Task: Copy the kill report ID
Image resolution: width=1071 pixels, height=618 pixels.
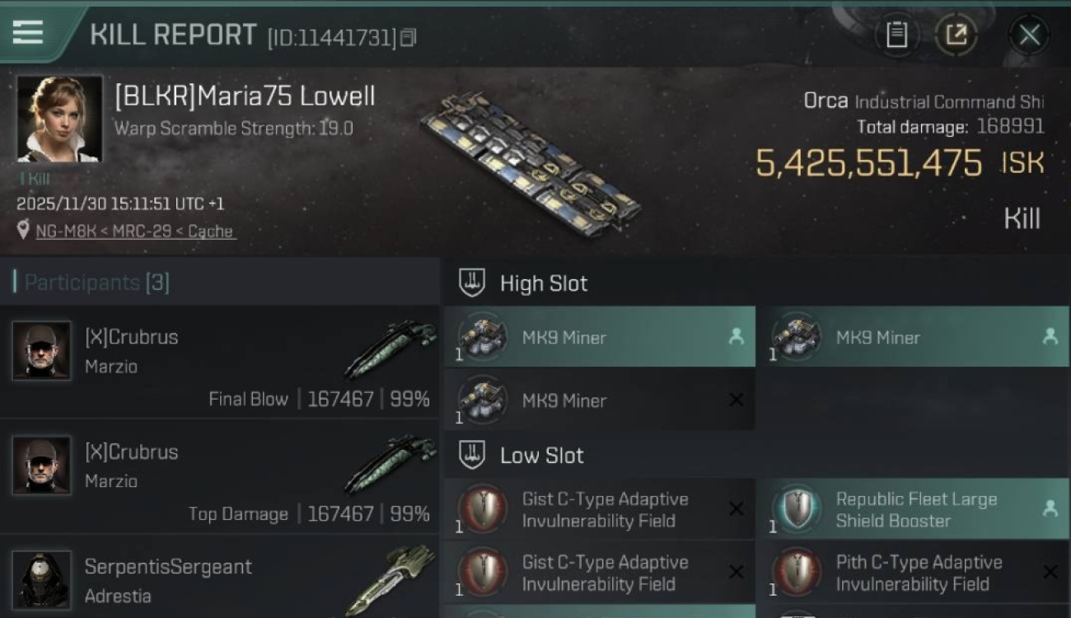Action: 409,38
